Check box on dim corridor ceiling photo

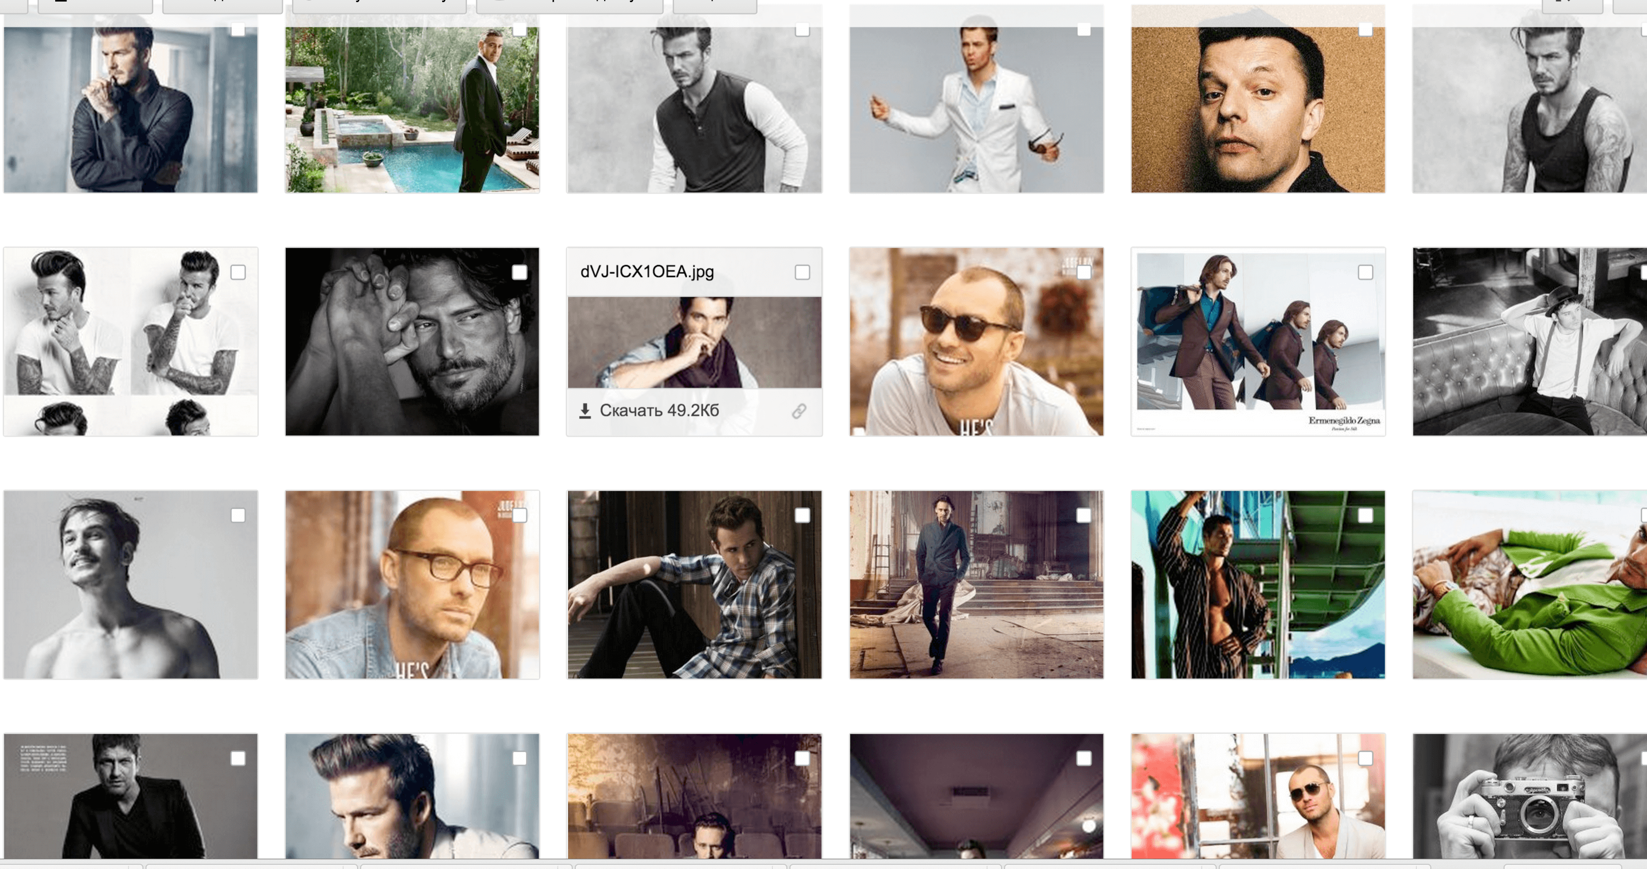(x=1084, y=759)
